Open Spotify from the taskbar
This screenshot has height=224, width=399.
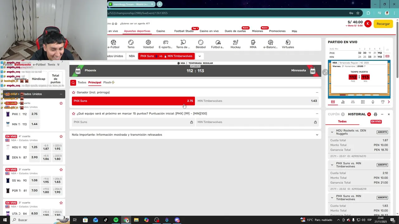[x=116, y=220]
